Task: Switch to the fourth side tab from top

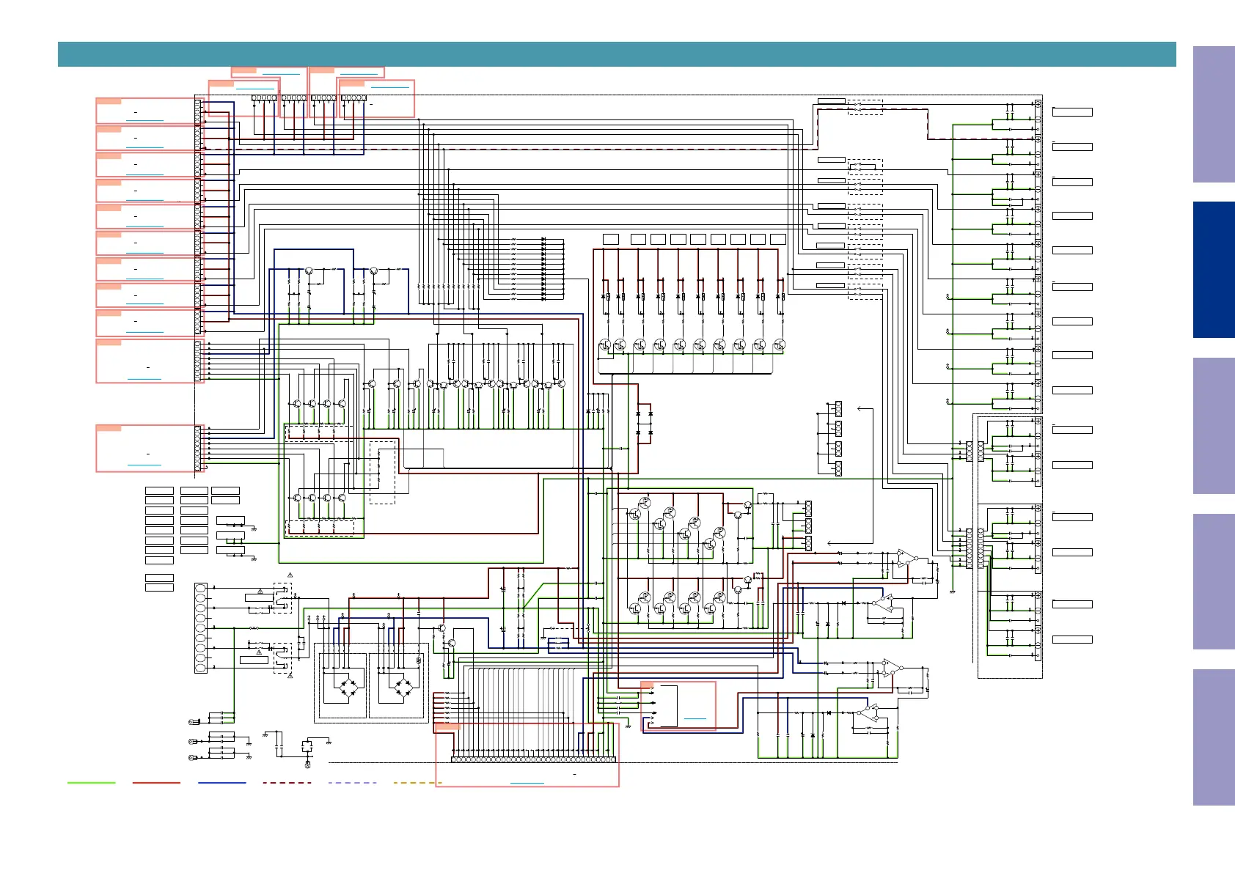Action: point(1214,581)
